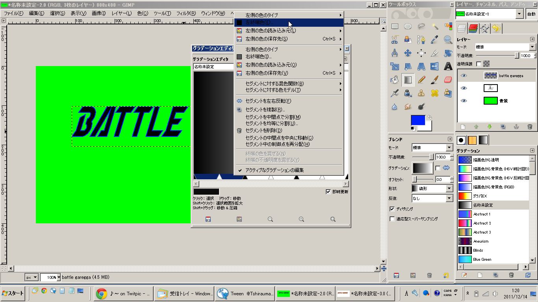Expand セグメントに対する混色関数 submenu

(289, 83)
